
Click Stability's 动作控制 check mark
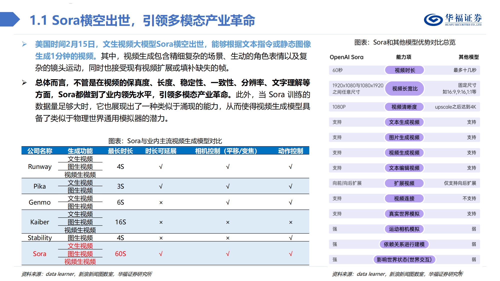click(x=290, y=238)
